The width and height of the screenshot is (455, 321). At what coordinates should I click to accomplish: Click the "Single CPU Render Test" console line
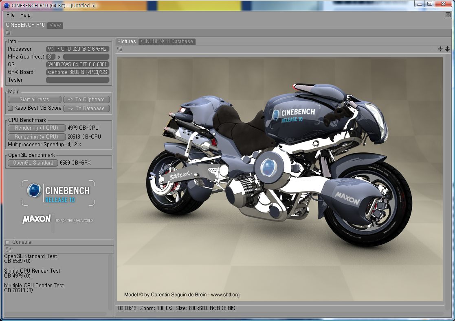pos(32,271)
